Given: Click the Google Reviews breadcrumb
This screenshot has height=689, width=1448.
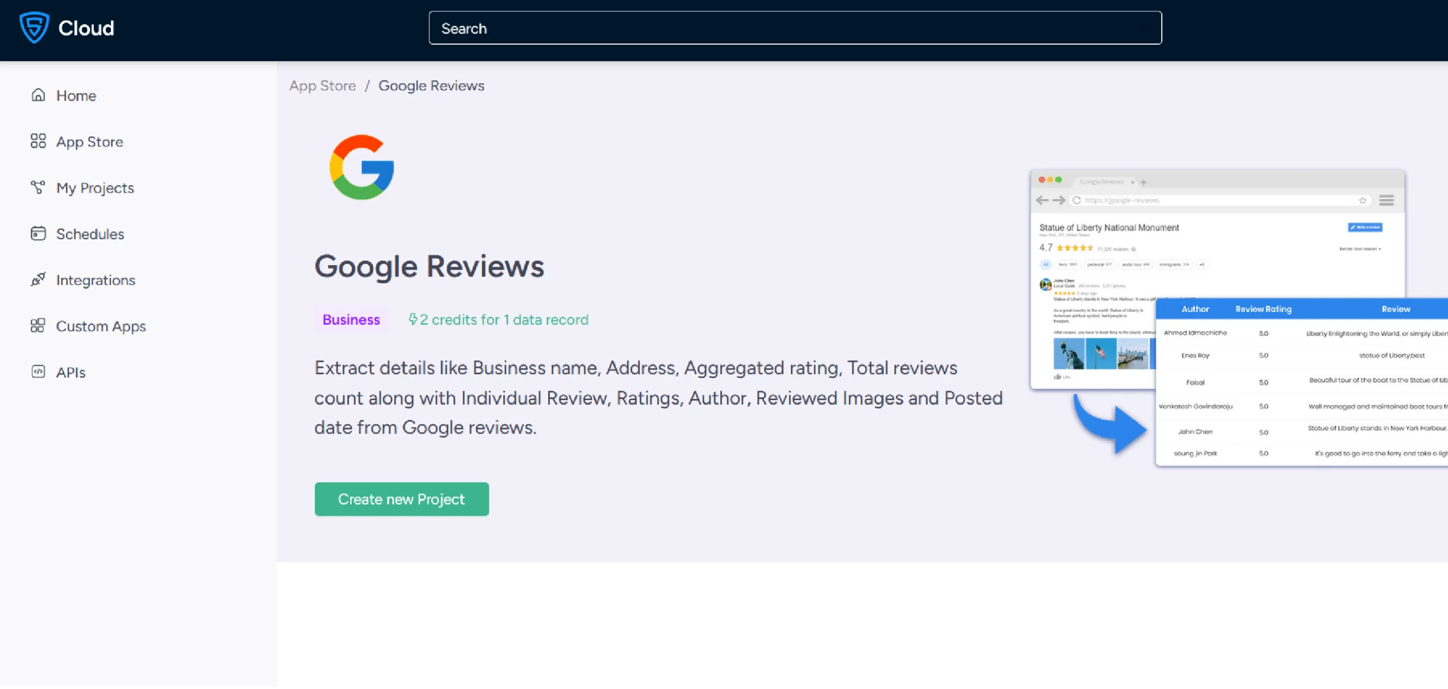Looking at the screenshot, I should click(x=432, y=86).
